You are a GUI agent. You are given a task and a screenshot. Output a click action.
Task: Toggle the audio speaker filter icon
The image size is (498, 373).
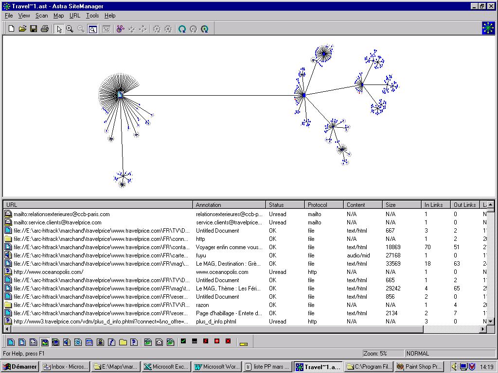coord(67,342)
